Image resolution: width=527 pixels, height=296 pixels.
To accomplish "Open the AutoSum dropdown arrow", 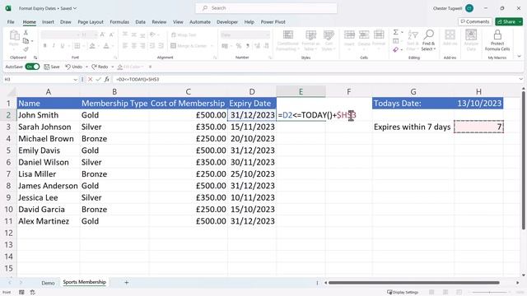I will pyautogui.click(x=402, y=32).
